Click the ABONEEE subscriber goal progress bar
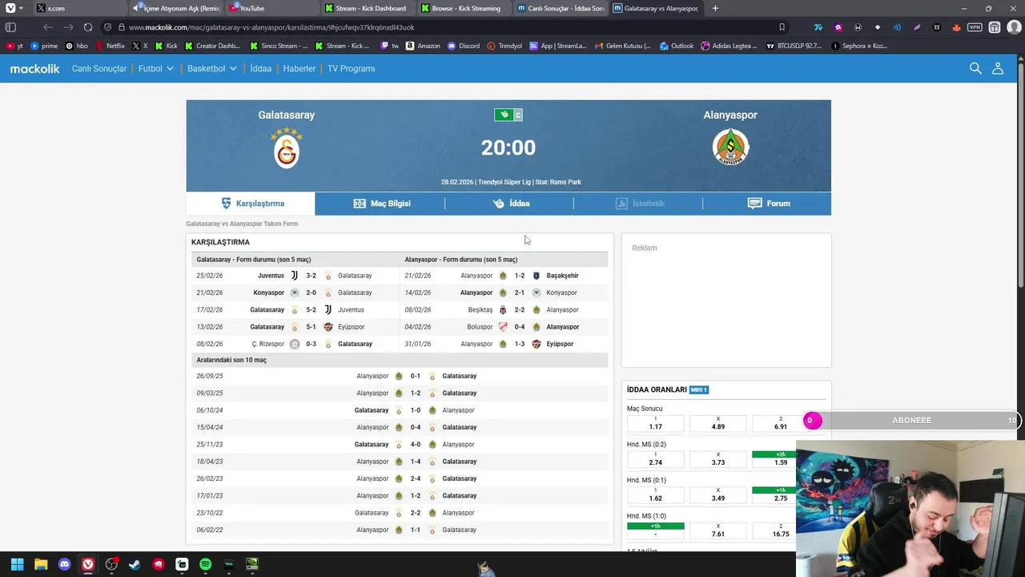 coord(912,420)
